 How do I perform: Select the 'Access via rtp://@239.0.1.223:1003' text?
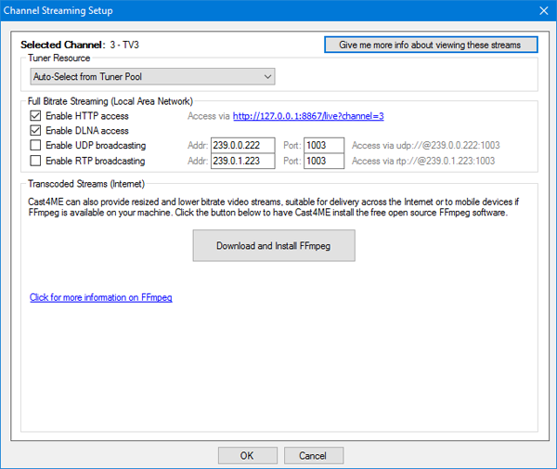[423, 161]
